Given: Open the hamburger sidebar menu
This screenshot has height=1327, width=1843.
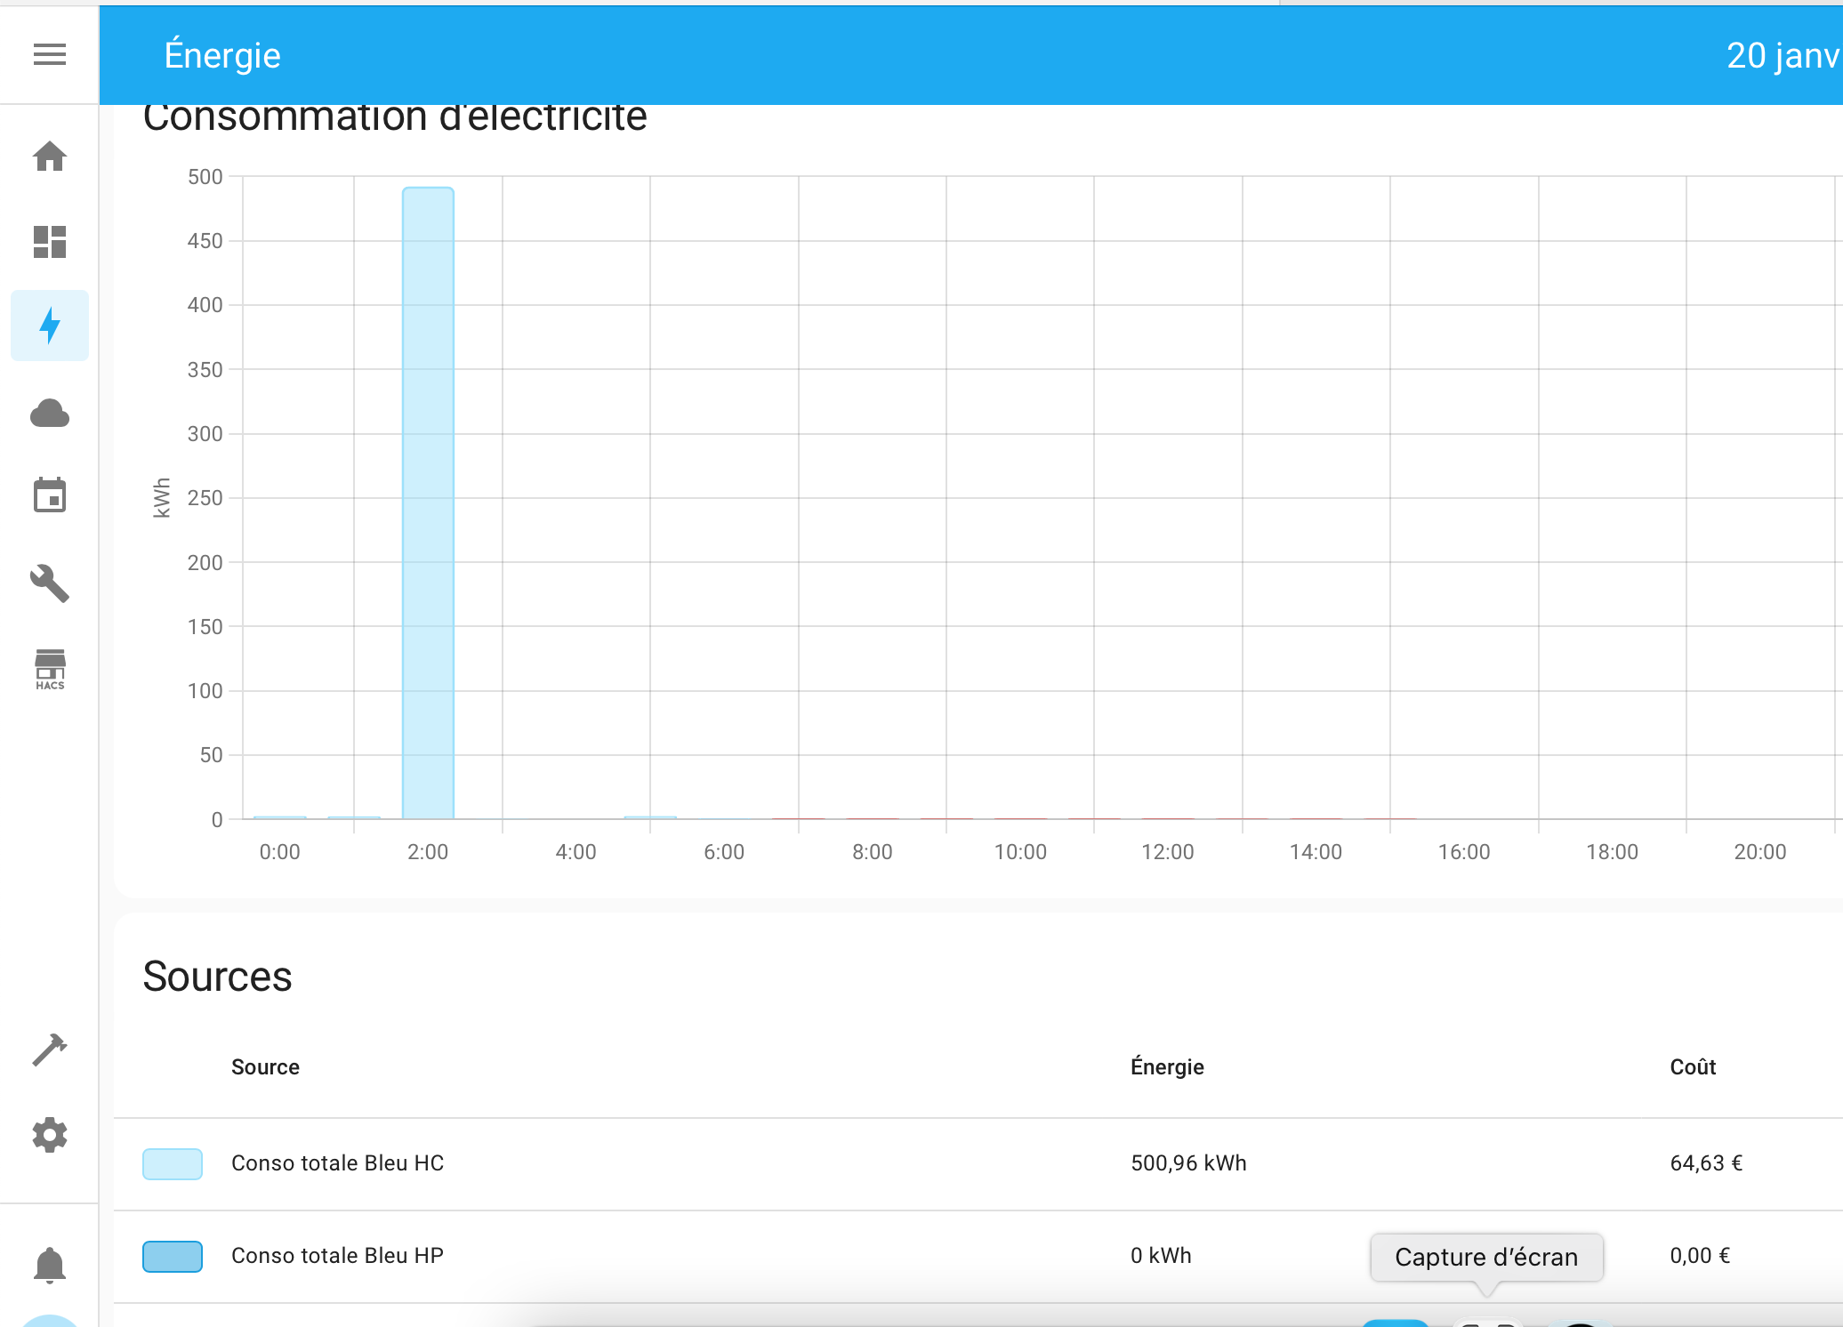Looking at the screenshot, I should click(50, 54).
